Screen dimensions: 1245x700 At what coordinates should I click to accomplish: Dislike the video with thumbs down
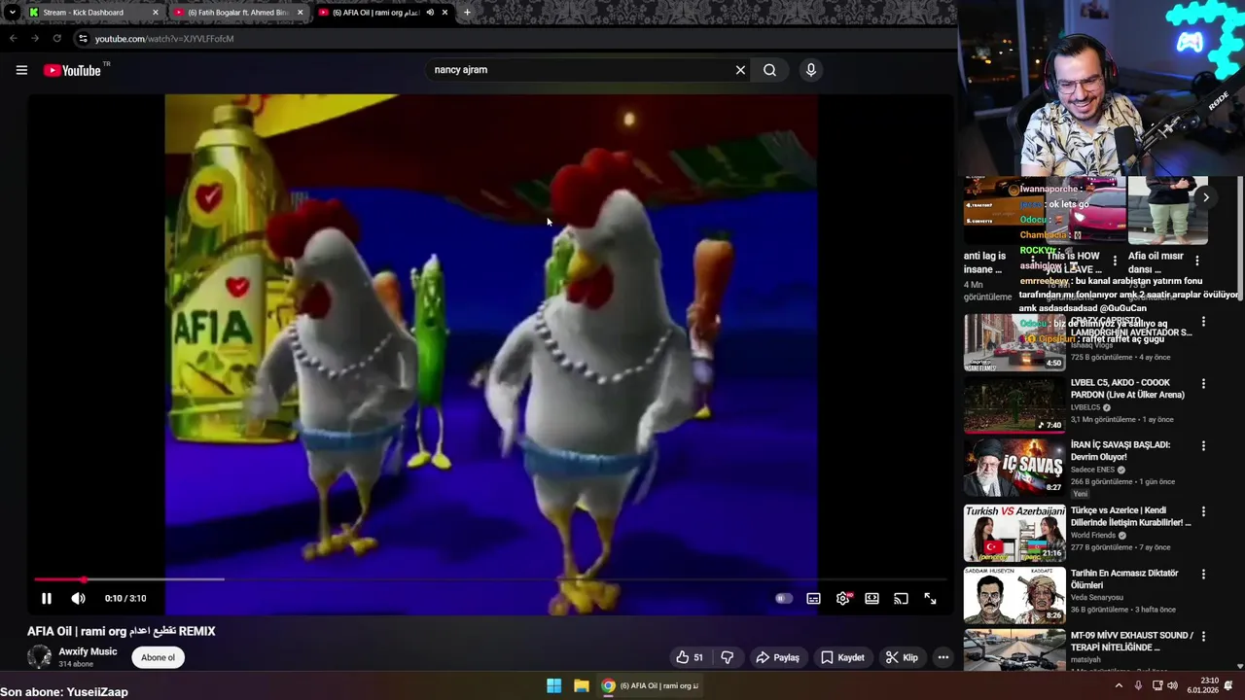[x=728, y=657]
